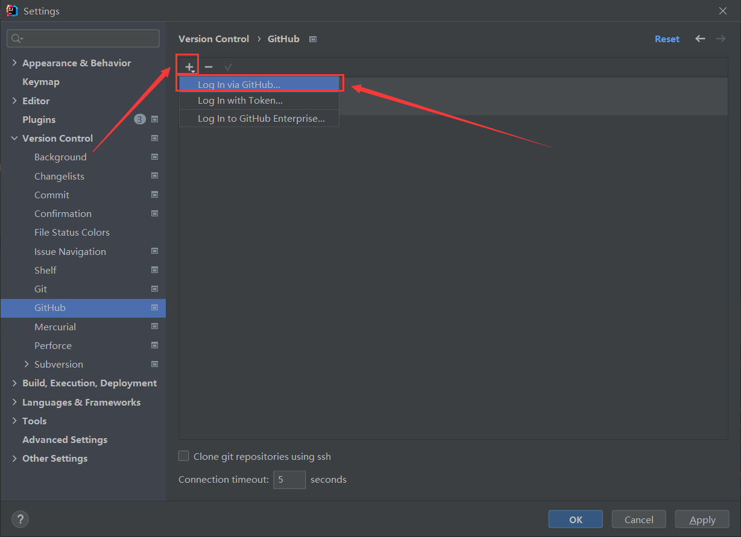This screenshot has width=741, height=537.
Task: Select Confirmation settings
Action: pyautogui.click(x=63, y=213)
